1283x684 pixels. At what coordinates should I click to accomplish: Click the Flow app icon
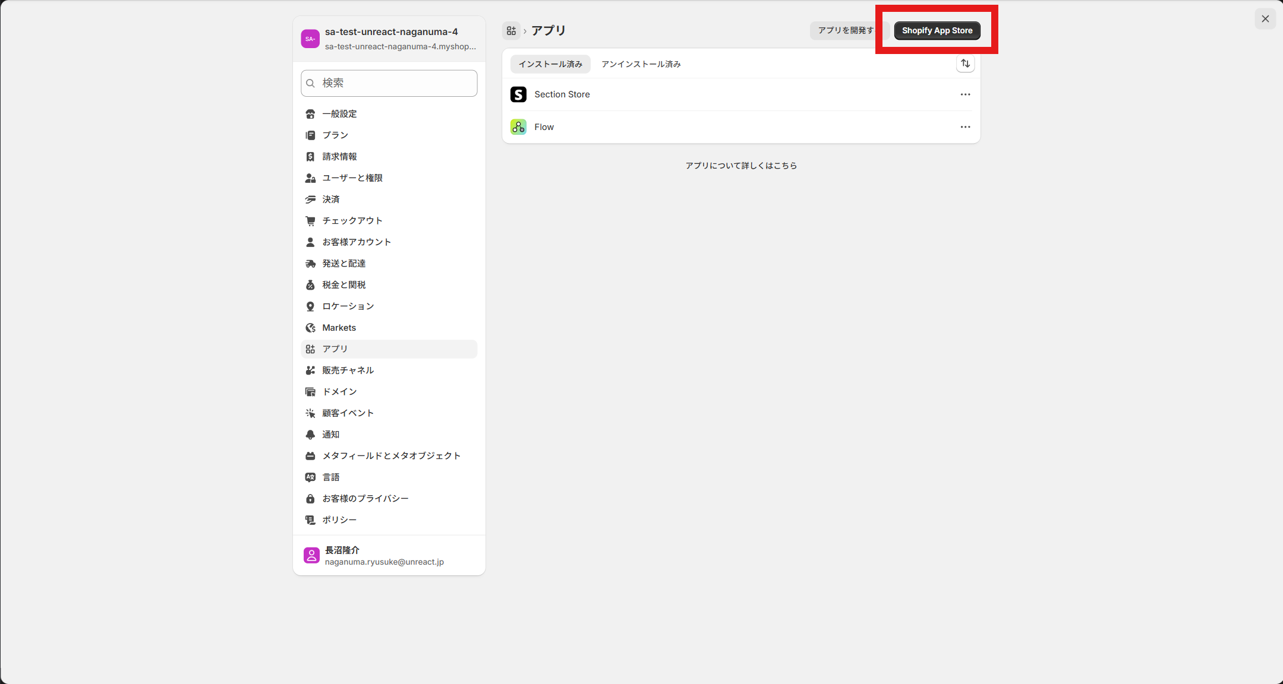[x=517, y=126]
